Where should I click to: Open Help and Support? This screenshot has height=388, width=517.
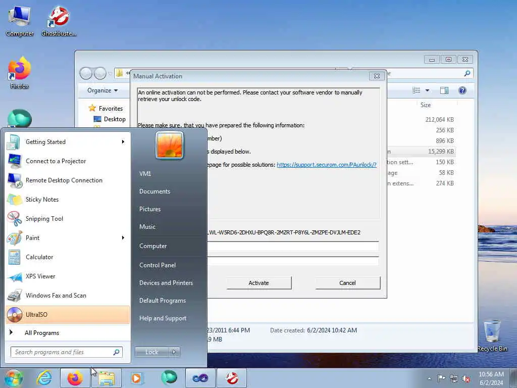[x=163, y=318]
